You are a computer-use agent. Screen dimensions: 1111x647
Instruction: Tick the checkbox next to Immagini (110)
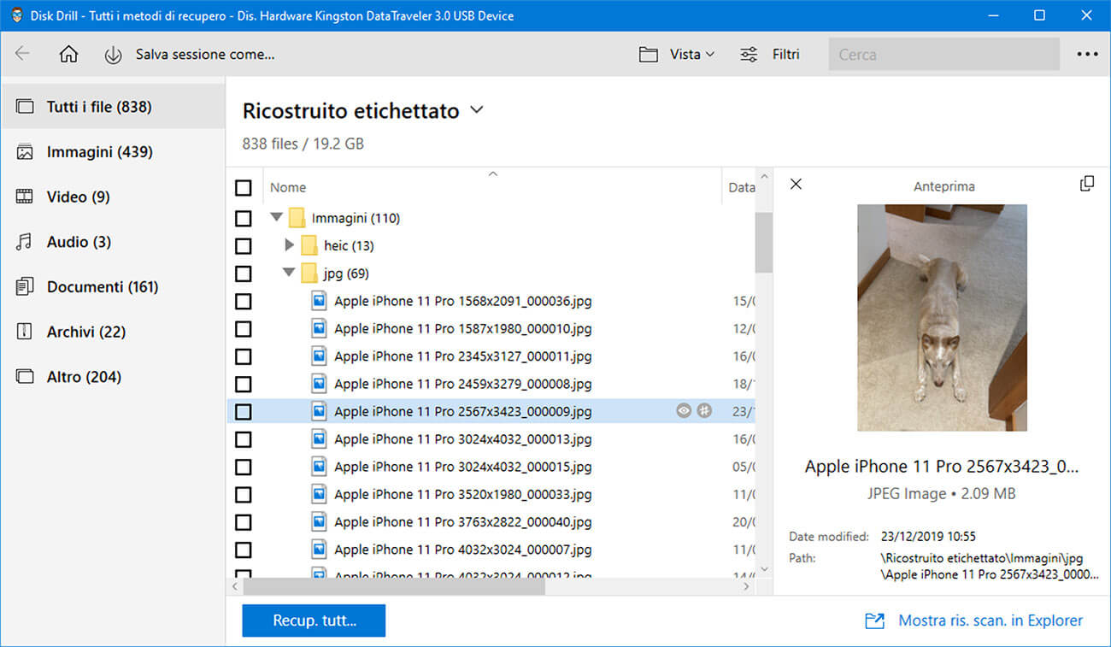pyautogui.click(x=244, y=218)
